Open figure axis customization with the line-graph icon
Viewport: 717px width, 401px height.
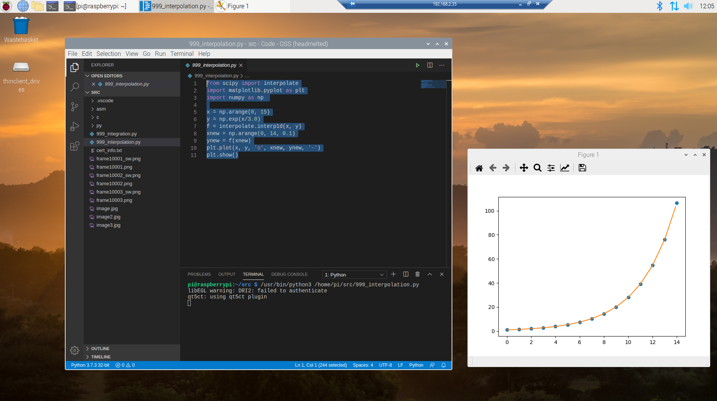pyautogui.click(x=564, y=168)
